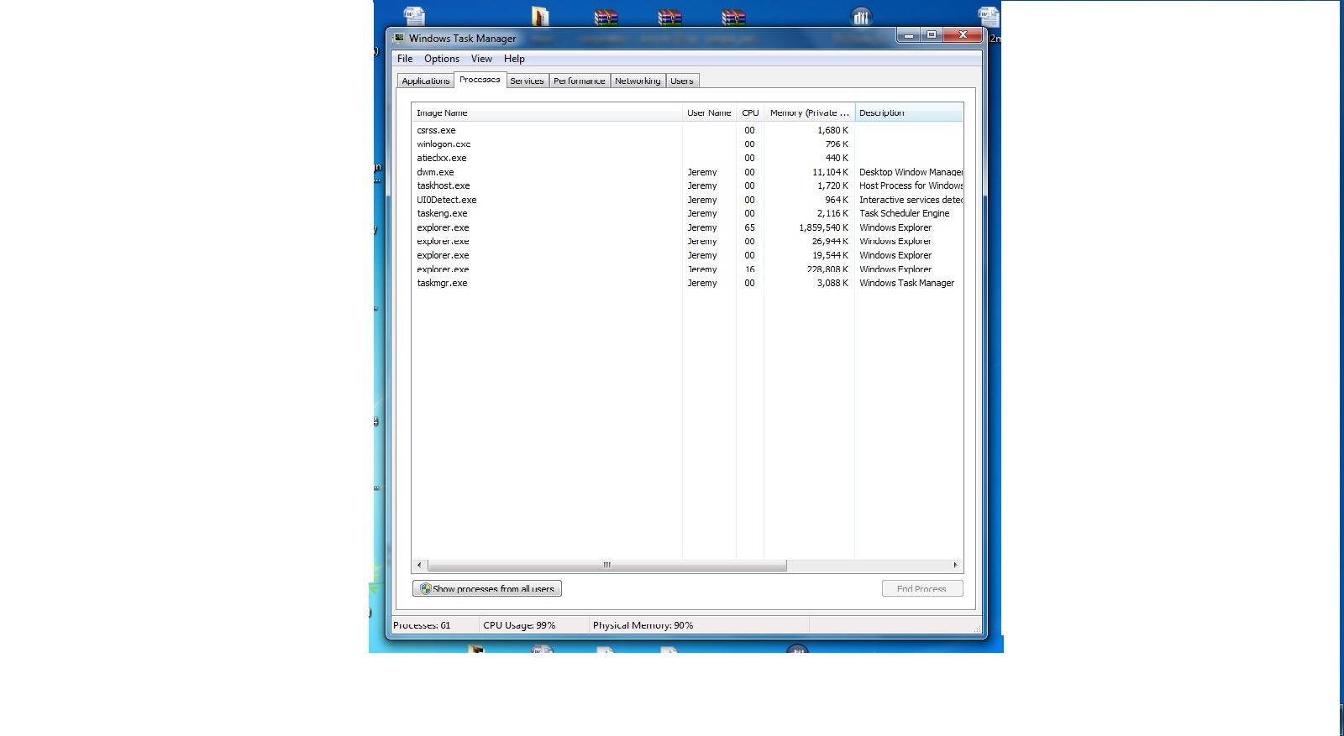Image resolution: width=1344 pixels, height=736 pixels.
Task: Select the dwm.exe process row
Action: click(x=687, y=172)
